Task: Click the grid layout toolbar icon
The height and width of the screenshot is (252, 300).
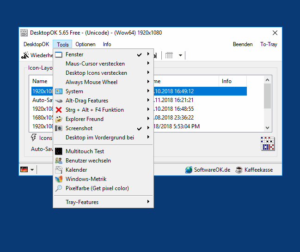Action: pos(169,55)
